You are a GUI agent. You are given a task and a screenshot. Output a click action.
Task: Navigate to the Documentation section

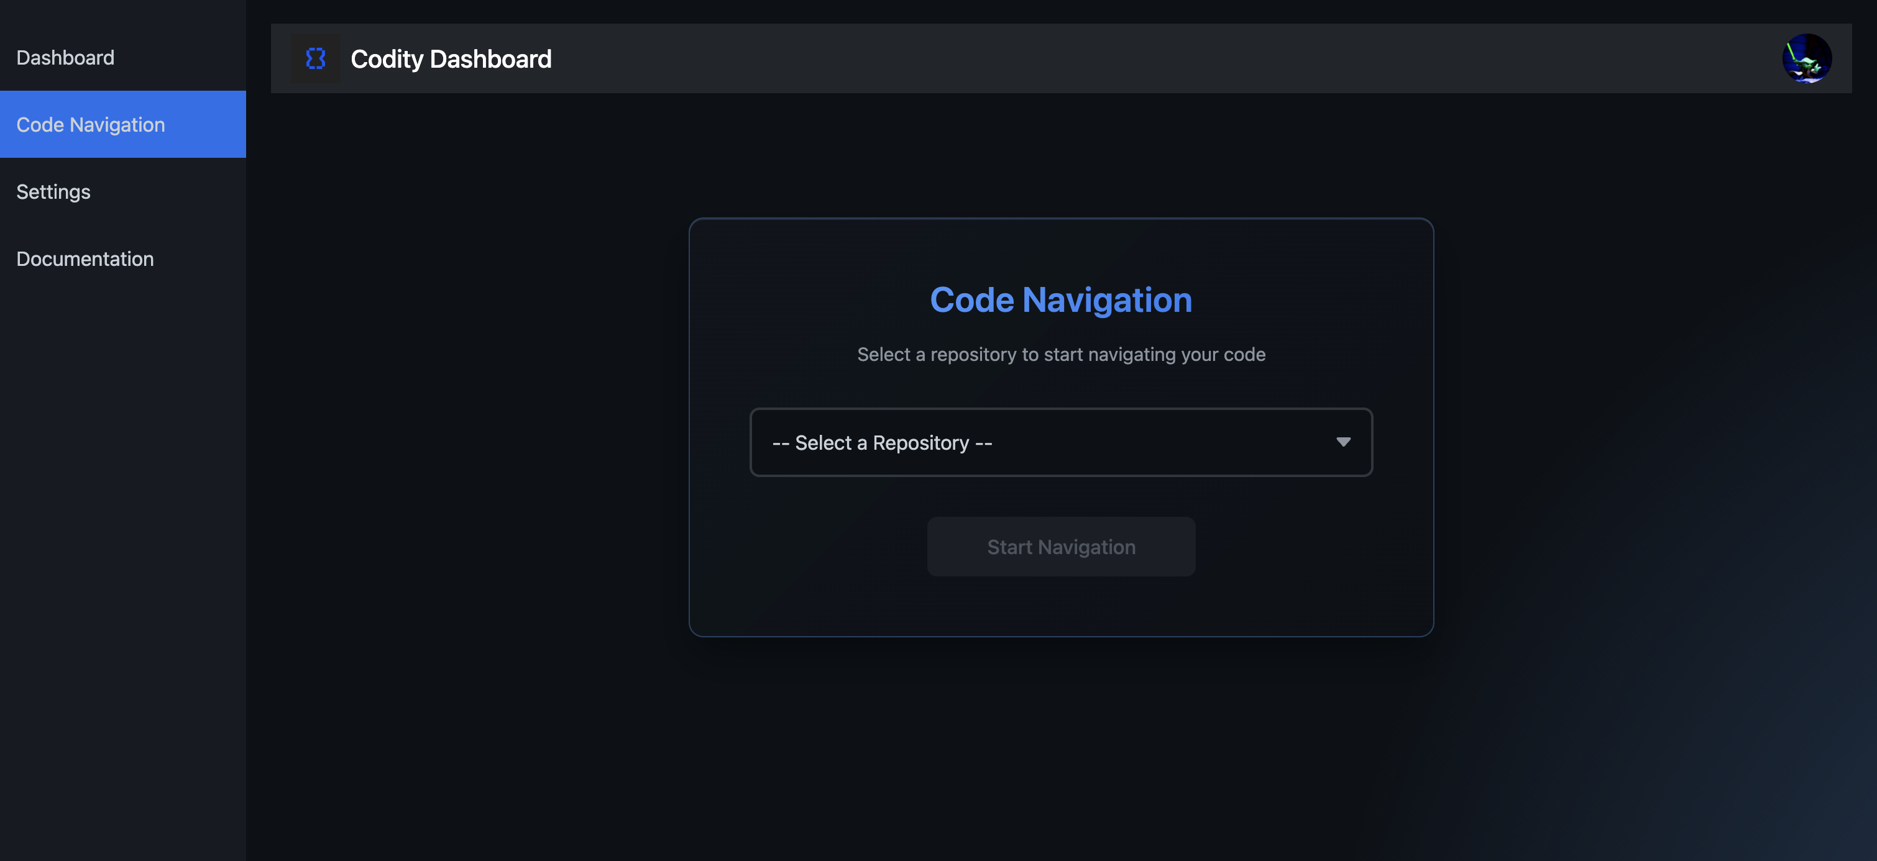click(x=85, y=258)
